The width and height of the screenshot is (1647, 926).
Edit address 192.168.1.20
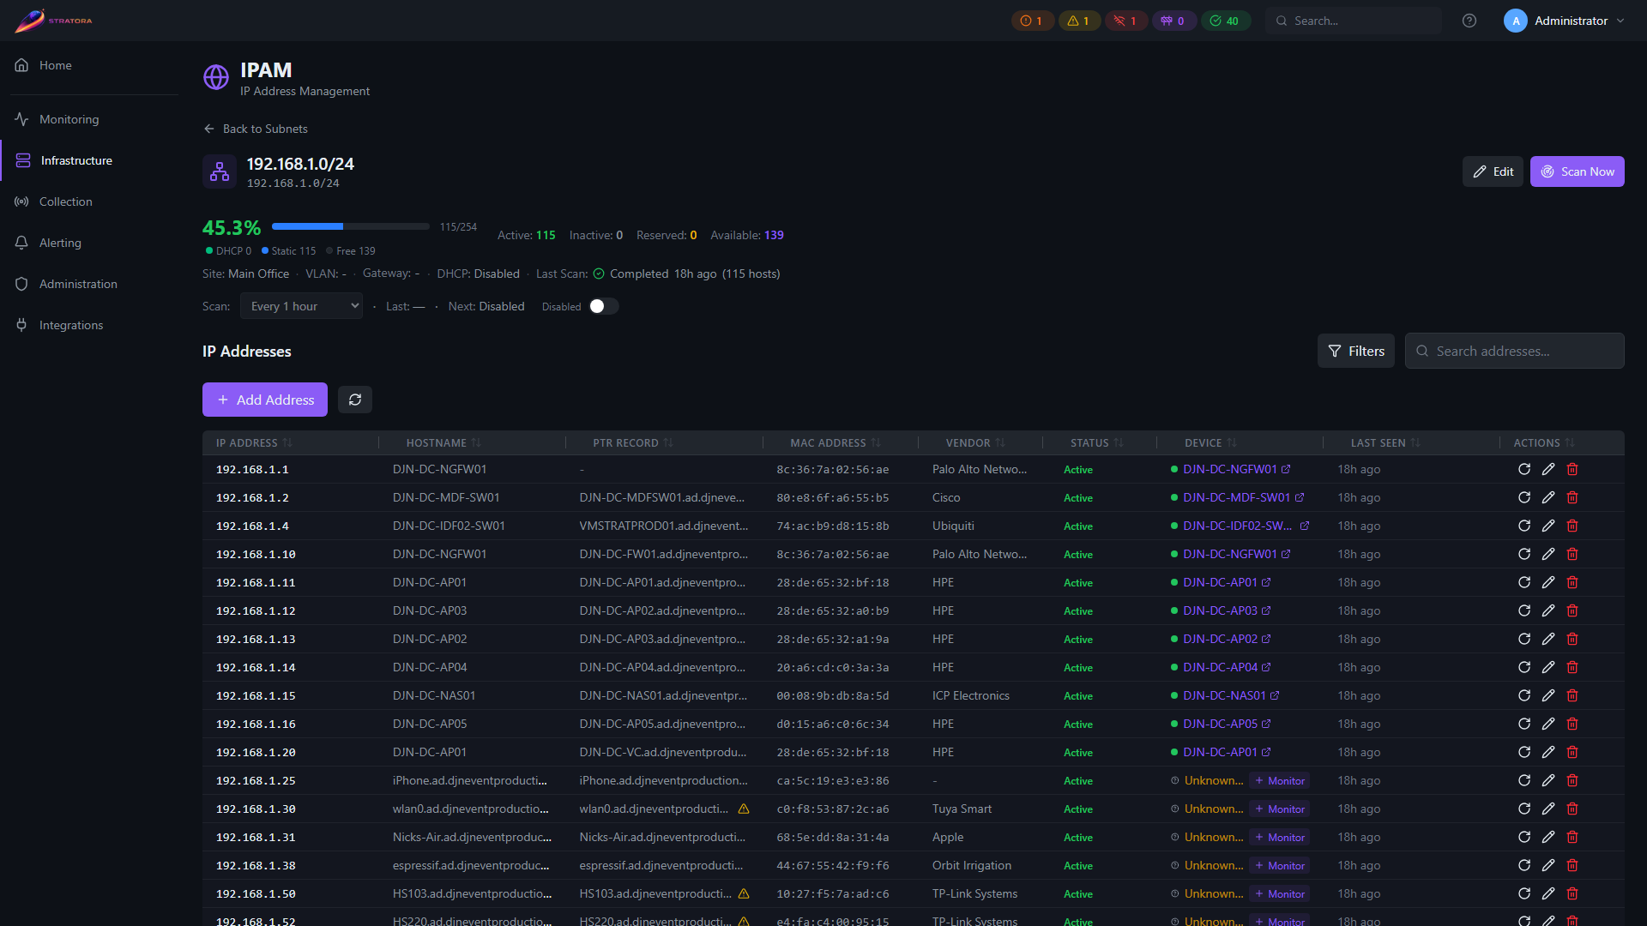1548,752
